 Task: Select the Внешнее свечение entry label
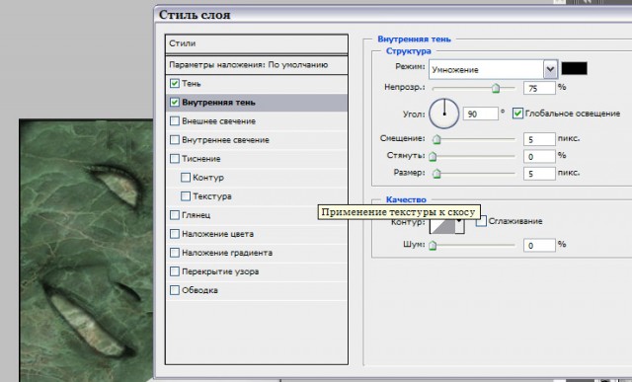(218, 120)
